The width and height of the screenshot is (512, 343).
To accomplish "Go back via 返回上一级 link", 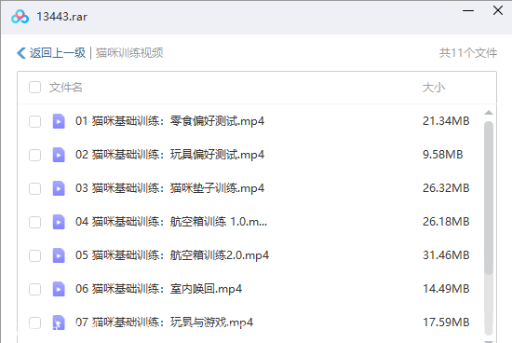I will (x=58, y=53).
